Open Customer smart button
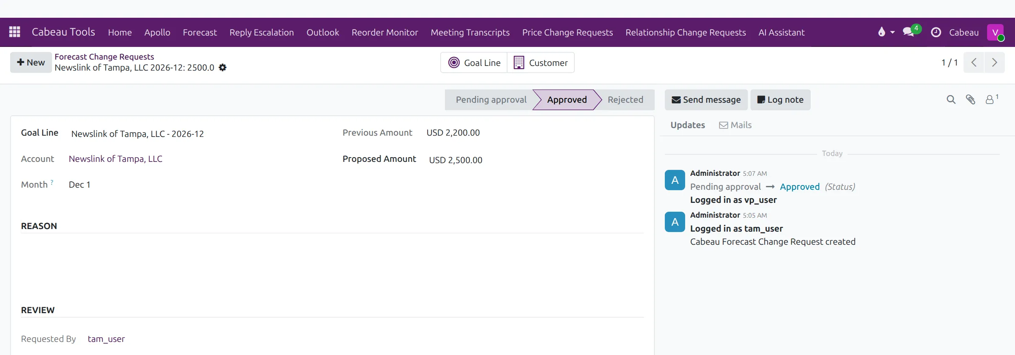The height and width of the screenshot is (355, 1015). point(540,63)
